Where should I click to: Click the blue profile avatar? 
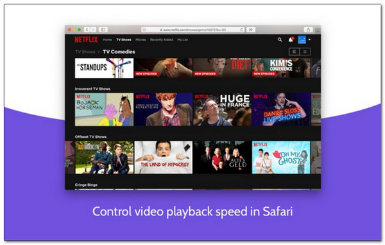[x=302, y=40]
